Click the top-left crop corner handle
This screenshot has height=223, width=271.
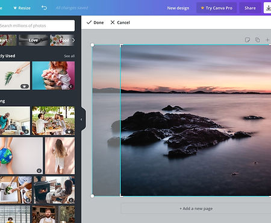click(x=92, y=45)
